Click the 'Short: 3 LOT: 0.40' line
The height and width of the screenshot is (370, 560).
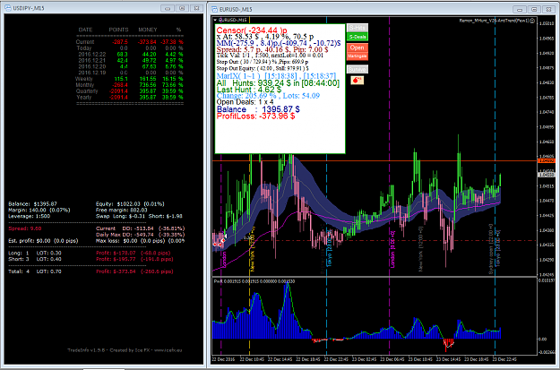(35, 259)
